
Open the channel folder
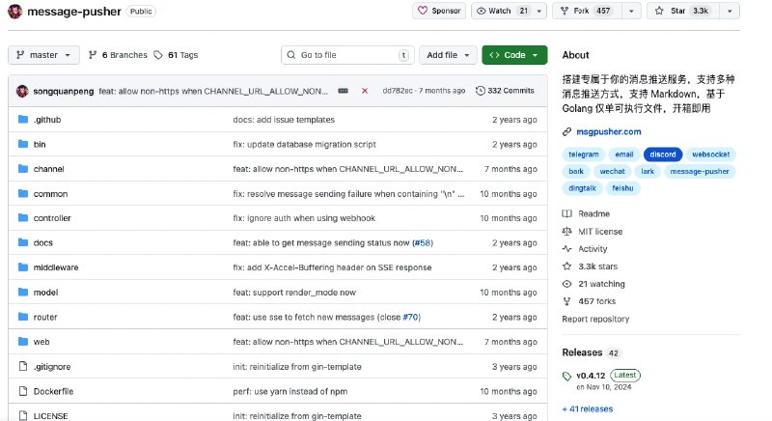(x=49, y=169)
